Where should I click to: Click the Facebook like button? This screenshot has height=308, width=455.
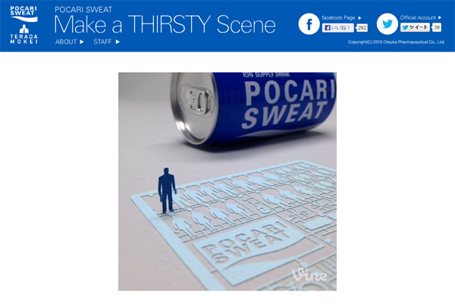coord(337,28)
